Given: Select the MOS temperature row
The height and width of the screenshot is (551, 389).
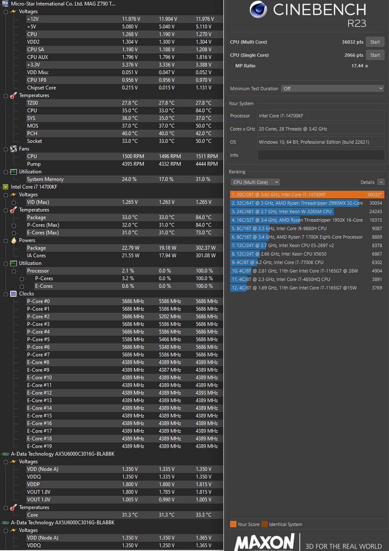Looking at the screenshot, I should [x=124, y=126].
